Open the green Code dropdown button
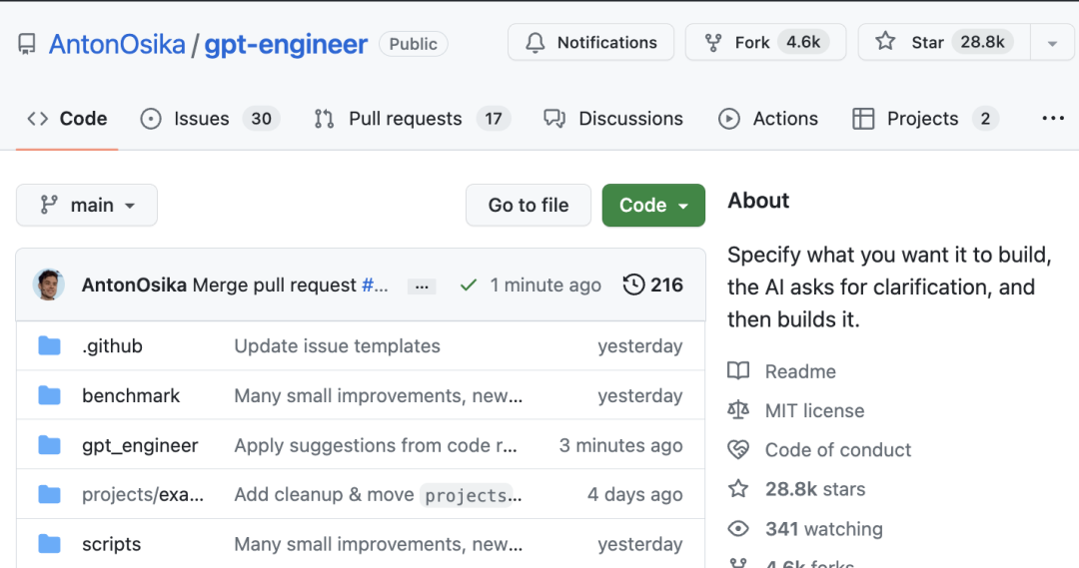1079x568 pixels. point(653,205)
